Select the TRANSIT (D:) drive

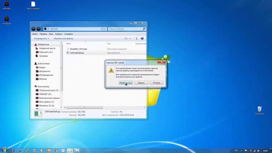(x=45, y=94)
